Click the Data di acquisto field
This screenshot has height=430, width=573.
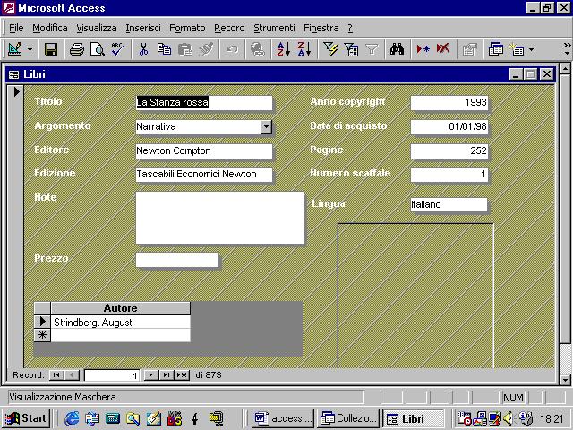coord(449,126)
